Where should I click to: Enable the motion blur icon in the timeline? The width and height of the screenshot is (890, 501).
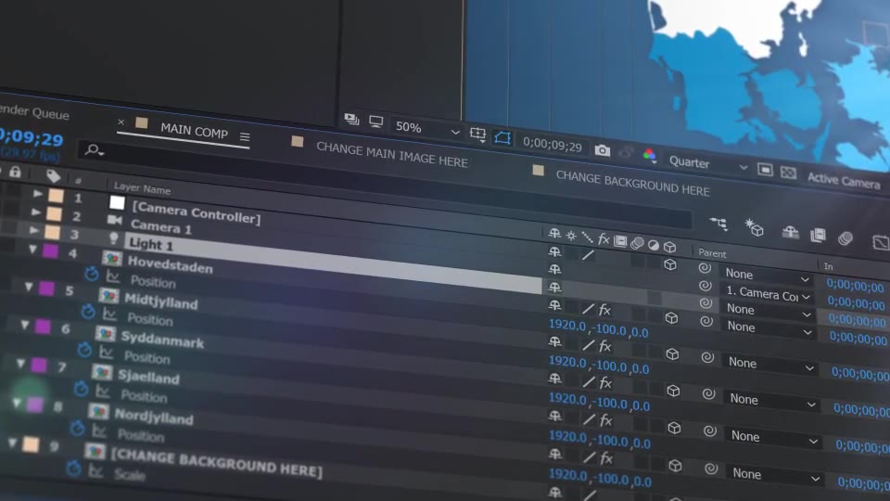[x=845, y=238]
